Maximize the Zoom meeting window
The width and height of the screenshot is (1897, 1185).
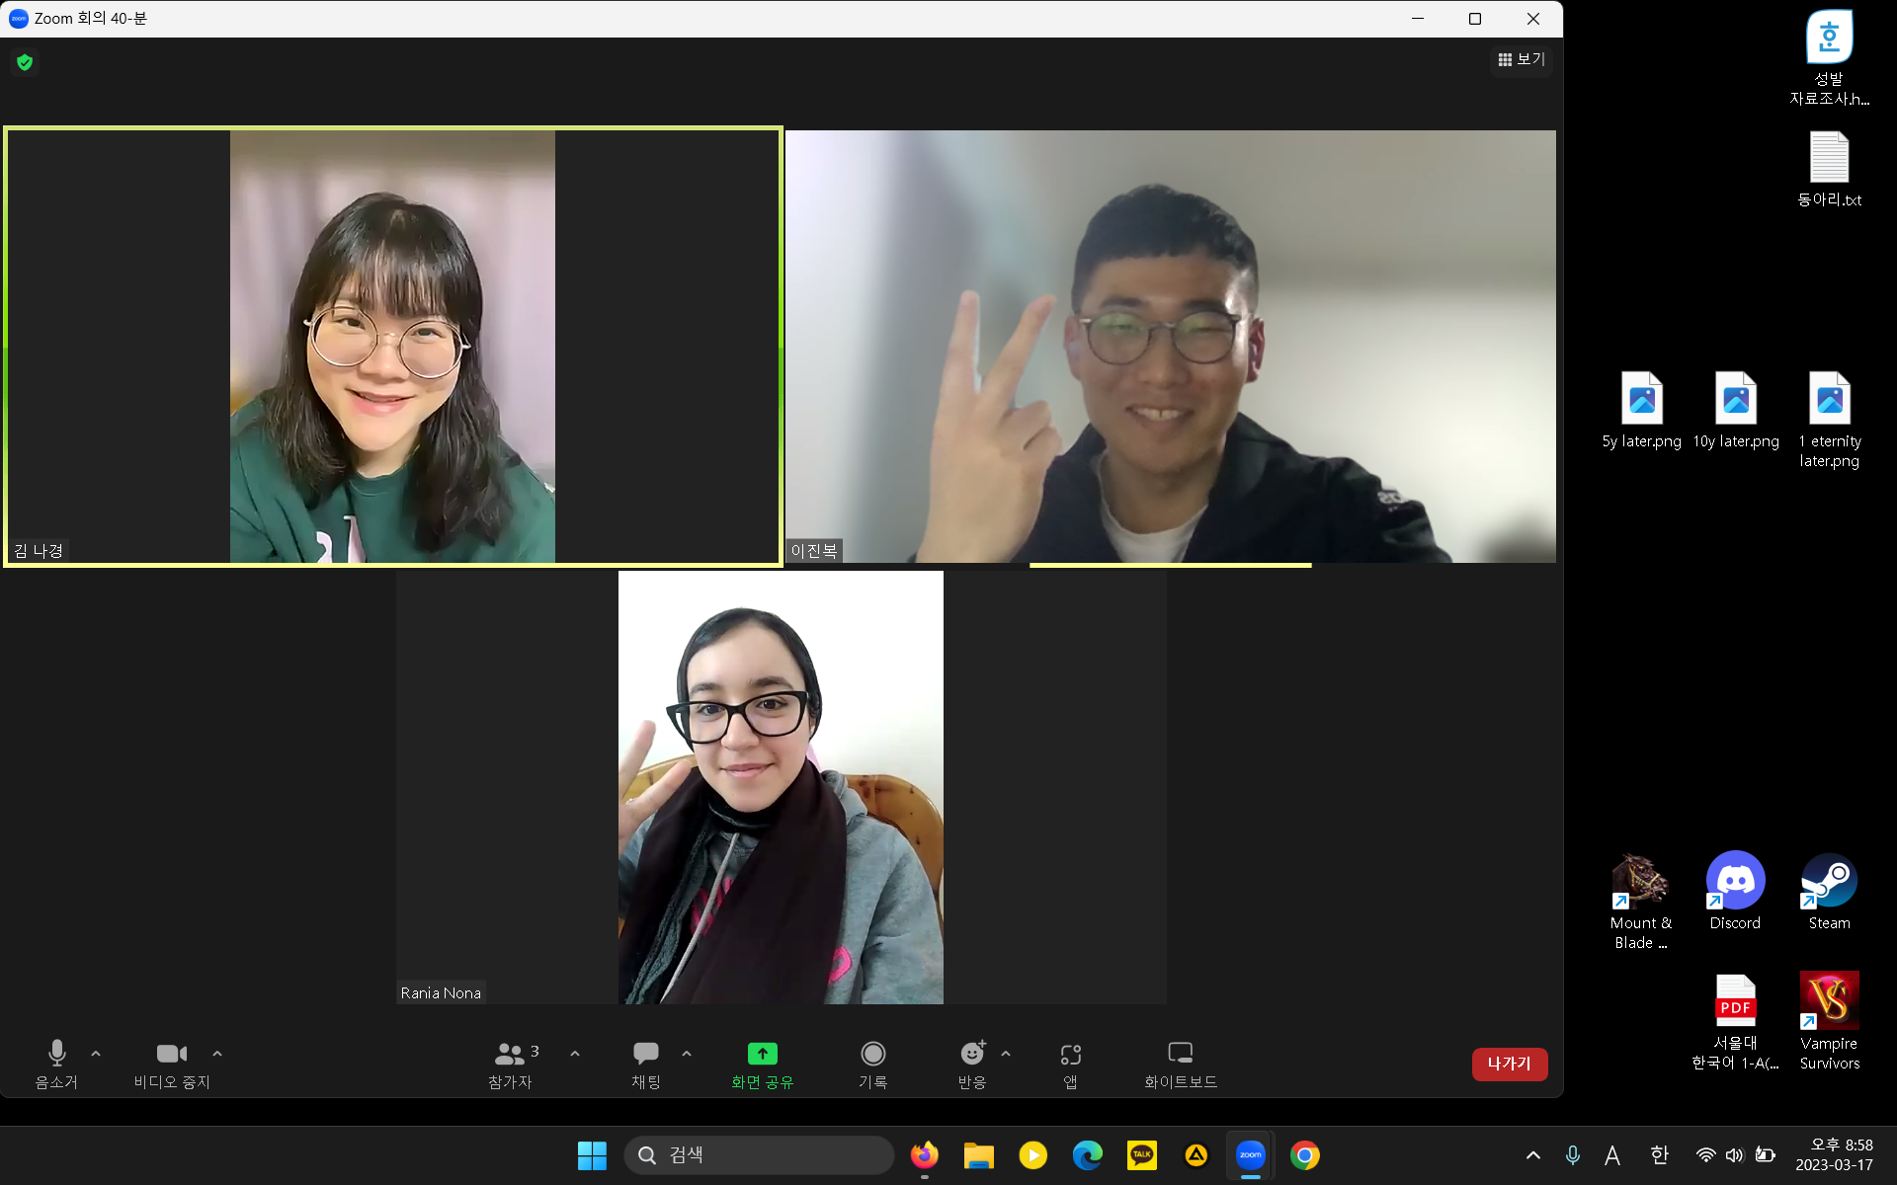click(x=1475, y=19)
